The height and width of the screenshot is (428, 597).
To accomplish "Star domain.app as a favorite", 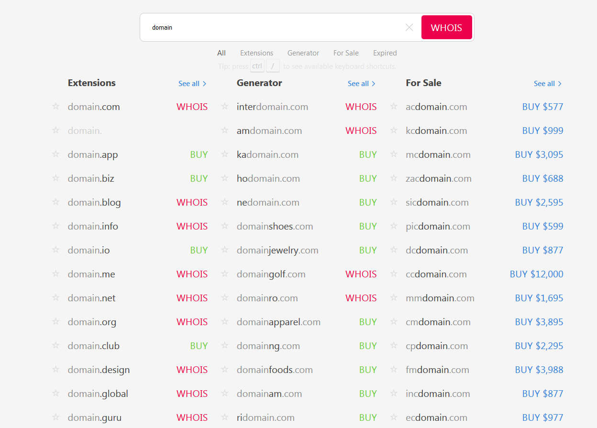I will pos(55,154).
